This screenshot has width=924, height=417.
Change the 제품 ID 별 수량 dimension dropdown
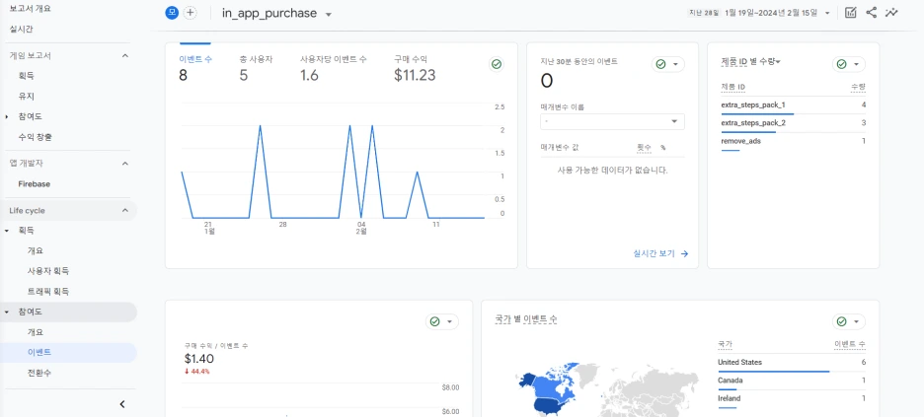(750, 61)
